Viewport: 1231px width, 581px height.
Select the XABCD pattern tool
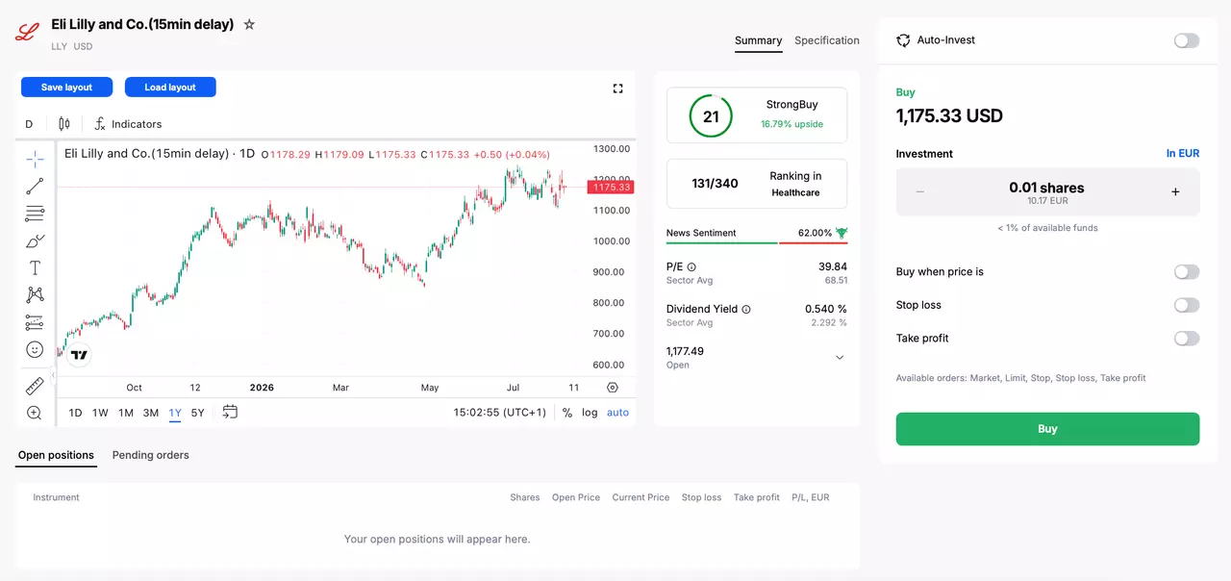tap(35, 294)
